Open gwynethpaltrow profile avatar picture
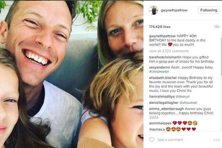222x148 pixels. pos(153,10)
